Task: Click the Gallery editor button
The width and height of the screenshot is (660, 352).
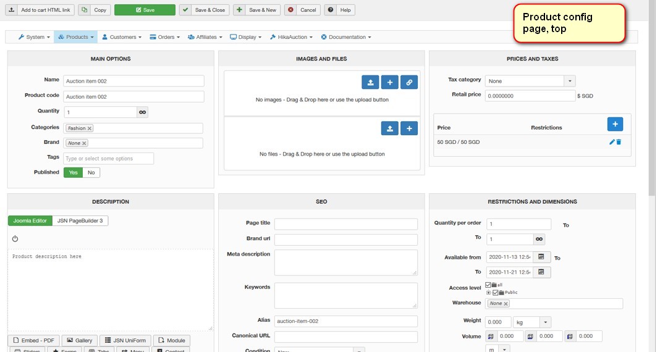Action: pyautogui.click(x=80, y=341)
